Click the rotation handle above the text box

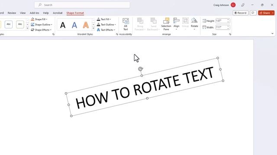140,69
